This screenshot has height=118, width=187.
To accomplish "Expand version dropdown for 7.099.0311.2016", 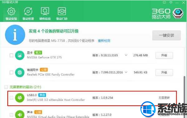I will click(x=126, y=72).
